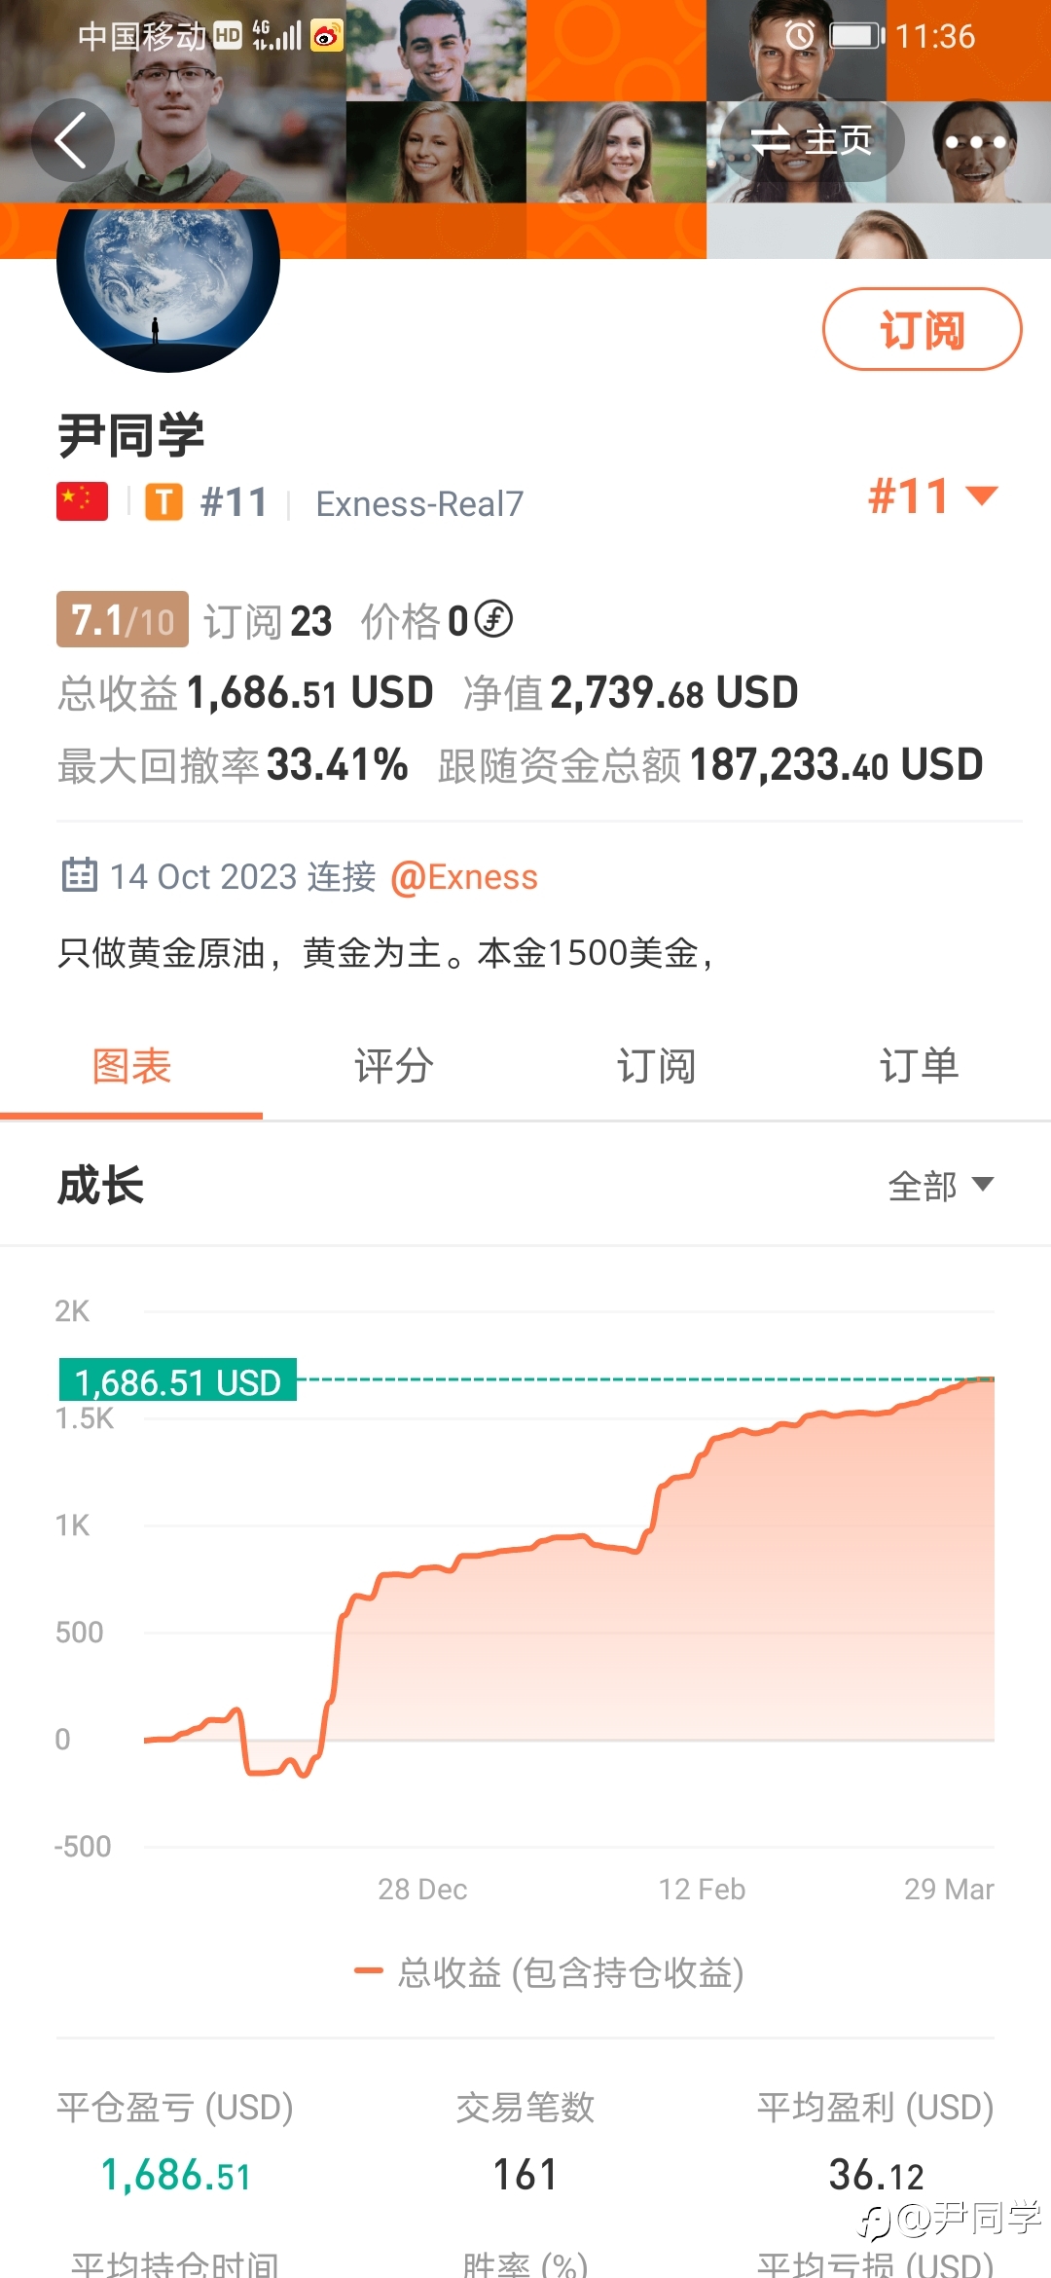
Task: Switch to the 评分 tab
Action: click(x=394, y=1066)
